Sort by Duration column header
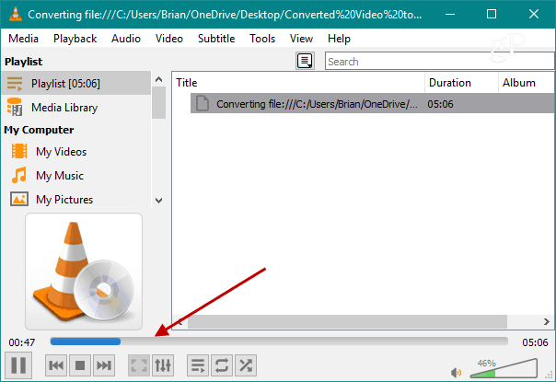The height and width of the screenshot is (382, 556). [461, 83]
